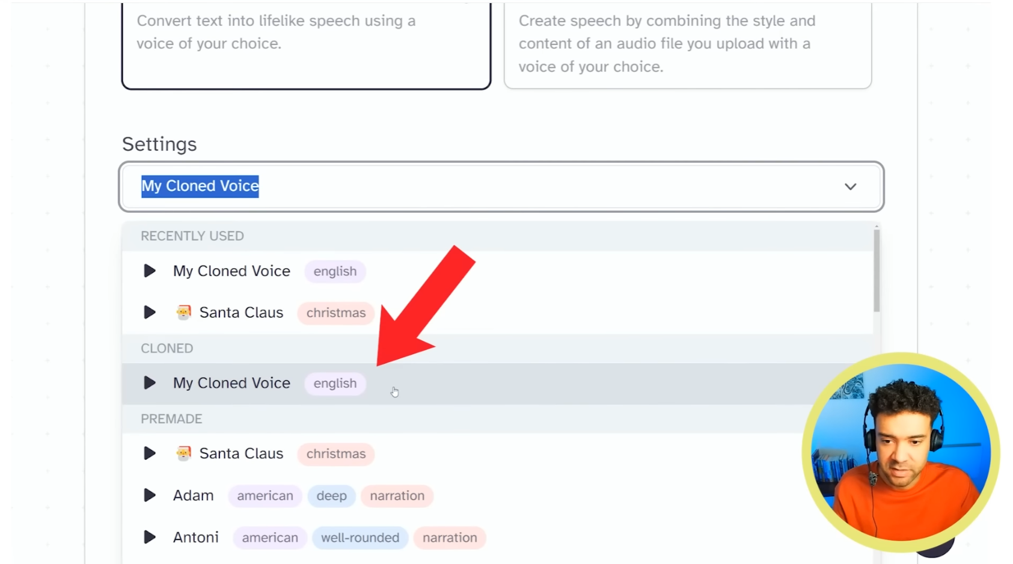1013x564 pixels.
Task: Click the english tag beside My Cloned Voice
Action: point(335,271)
